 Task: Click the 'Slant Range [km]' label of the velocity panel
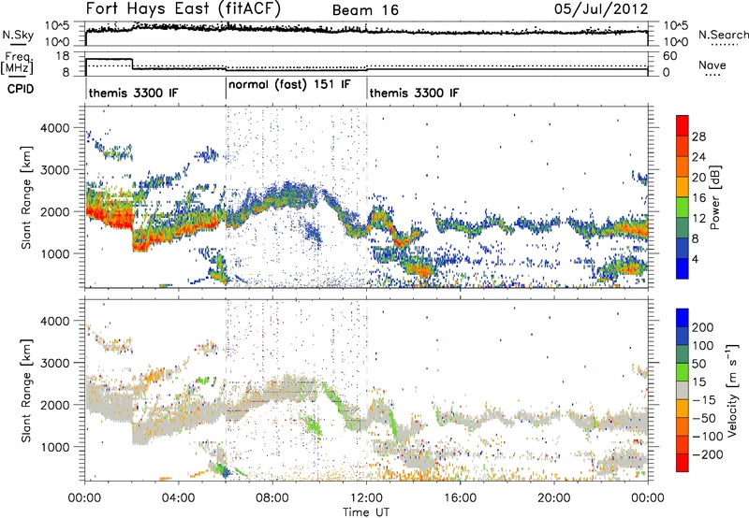(x=26, y=390)
